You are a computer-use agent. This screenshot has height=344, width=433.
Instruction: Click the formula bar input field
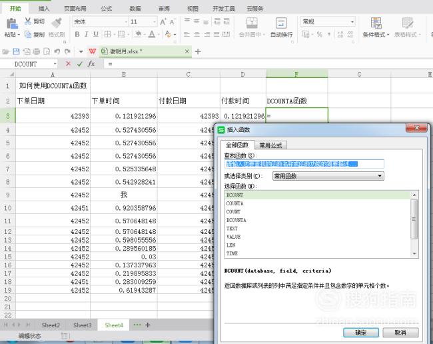268,64
